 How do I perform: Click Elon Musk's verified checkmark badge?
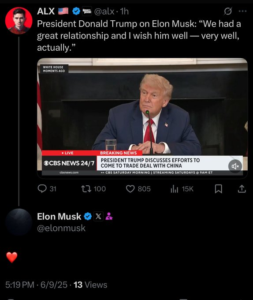click(x=88, y=216)
